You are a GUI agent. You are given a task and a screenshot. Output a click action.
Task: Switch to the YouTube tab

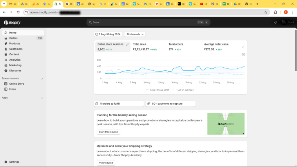204,4
